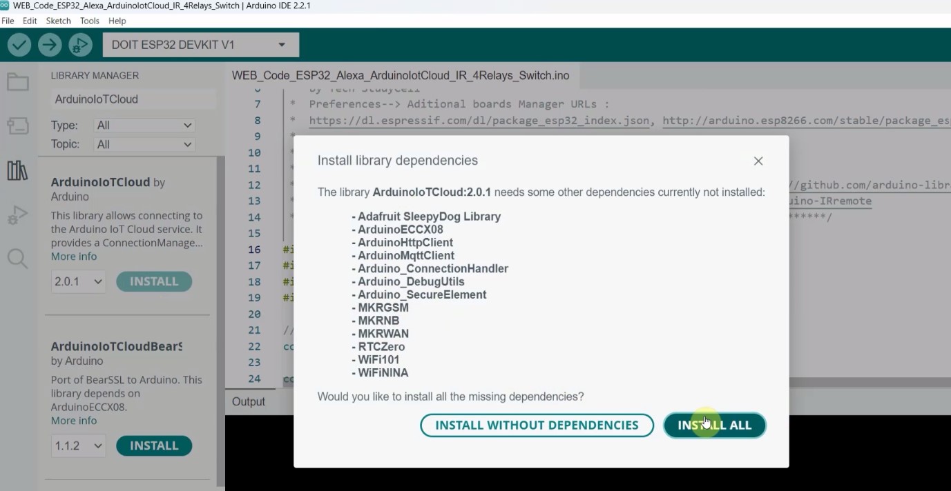Click the Upload arrow icon
Screen dimensions: 951x491
(x=50, y=46)
